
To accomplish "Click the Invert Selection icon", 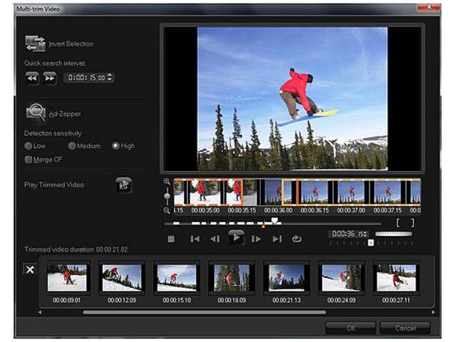I will (x=35, y=43).
